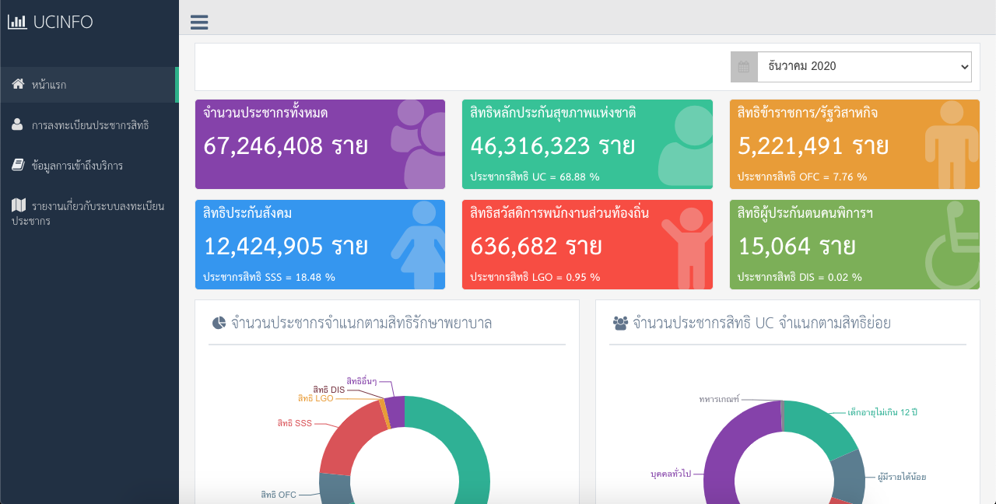Screen dimensions: 996x504
Task: Click the เด็กอายุไม่เกิน 12 ปี chart label
Action: coord(887,411)
